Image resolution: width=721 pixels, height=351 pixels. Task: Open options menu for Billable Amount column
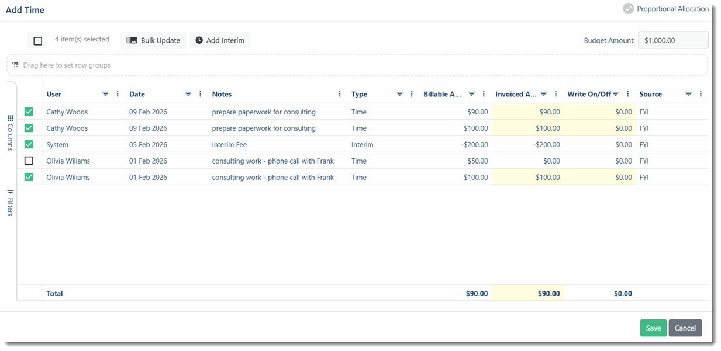pyautogui.click(x=484, y=94)
